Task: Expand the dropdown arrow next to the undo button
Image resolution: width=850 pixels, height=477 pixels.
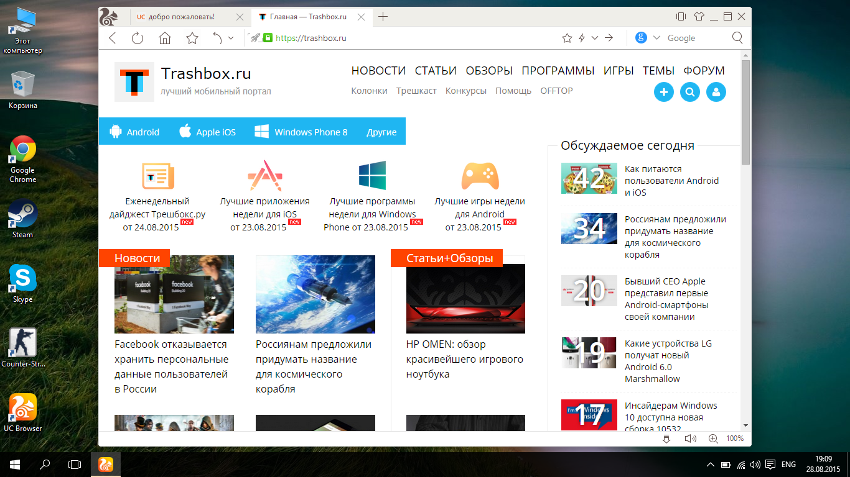Action: pos(231,38)
